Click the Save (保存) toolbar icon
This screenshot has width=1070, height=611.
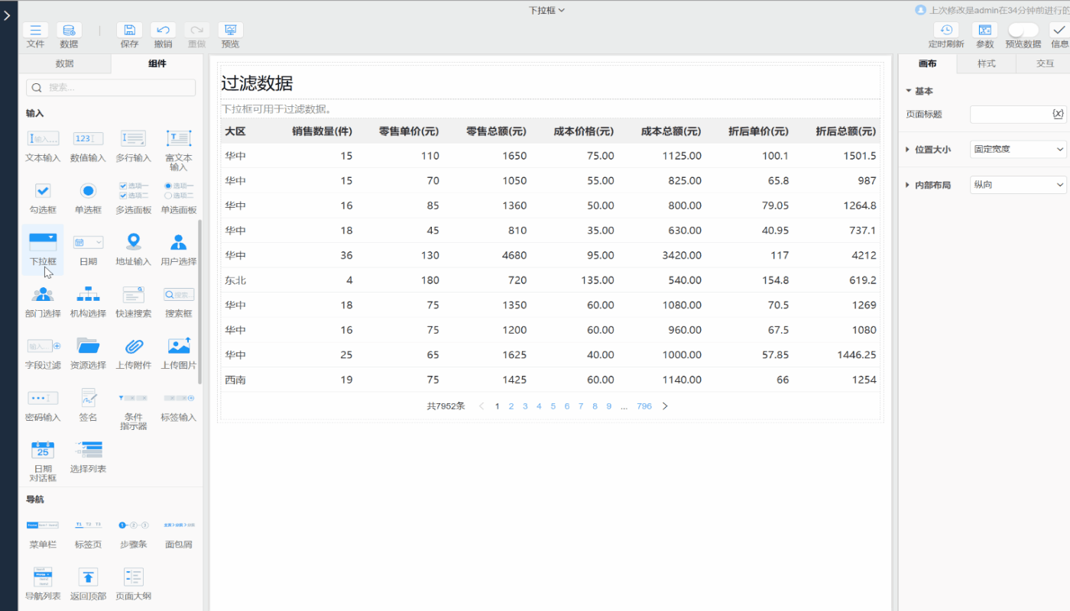(x=129, y=31)
